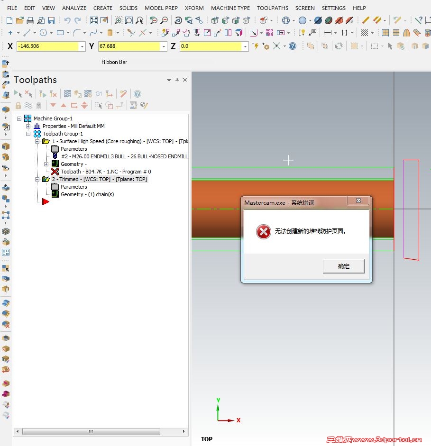Click the Print icon
Viewport: 431px width, 446px height.
click(x=30, y=20)
